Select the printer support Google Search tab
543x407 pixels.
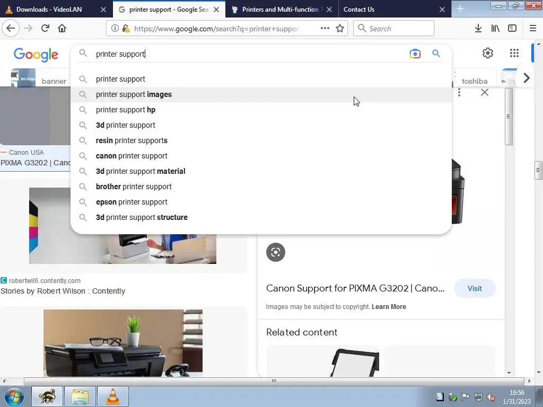coord(168,10)
